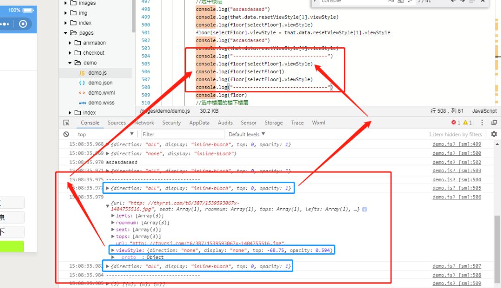The width and height of the screenshot is (501, 288).
Task: Click the yellow warning count indicator
Action: [468, 122]
